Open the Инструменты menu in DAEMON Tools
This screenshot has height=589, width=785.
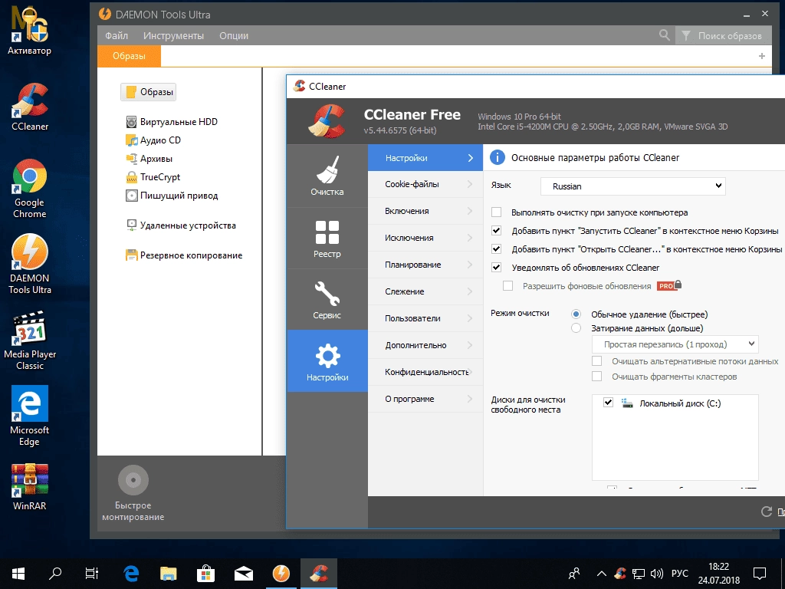pyautogui.click(x=173, y=35)
